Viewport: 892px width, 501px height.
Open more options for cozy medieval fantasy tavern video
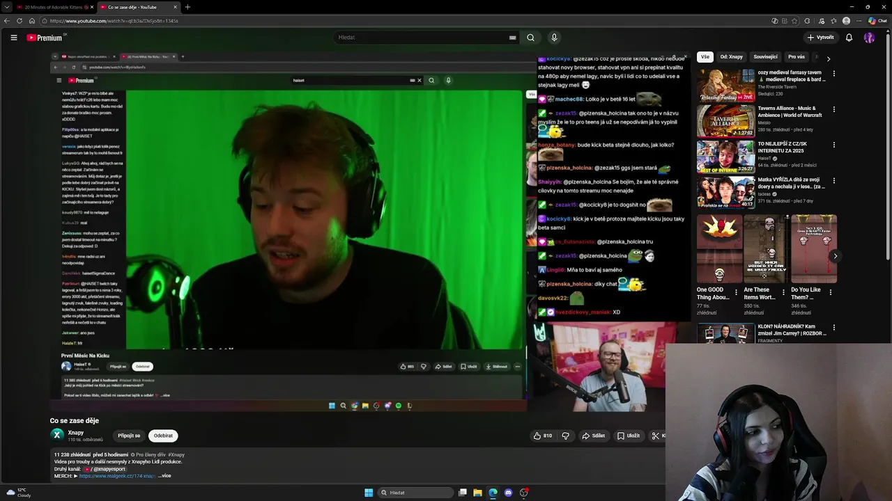coord(833,73)
